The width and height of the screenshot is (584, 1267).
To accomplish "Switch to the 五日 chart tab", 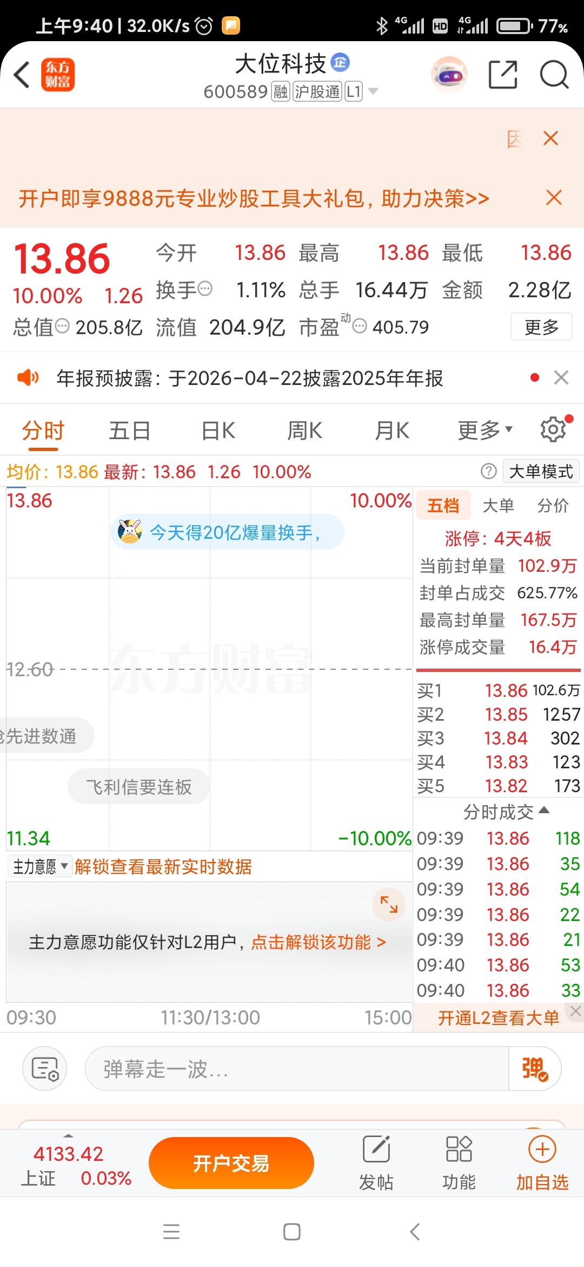I will pyautogui.click(x=130, y=431).
